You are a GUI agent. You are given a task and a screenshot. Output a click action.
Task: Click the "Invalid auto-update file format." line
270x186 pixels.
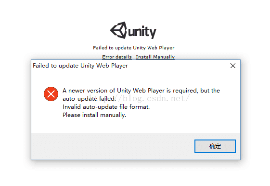click(106, 107)
